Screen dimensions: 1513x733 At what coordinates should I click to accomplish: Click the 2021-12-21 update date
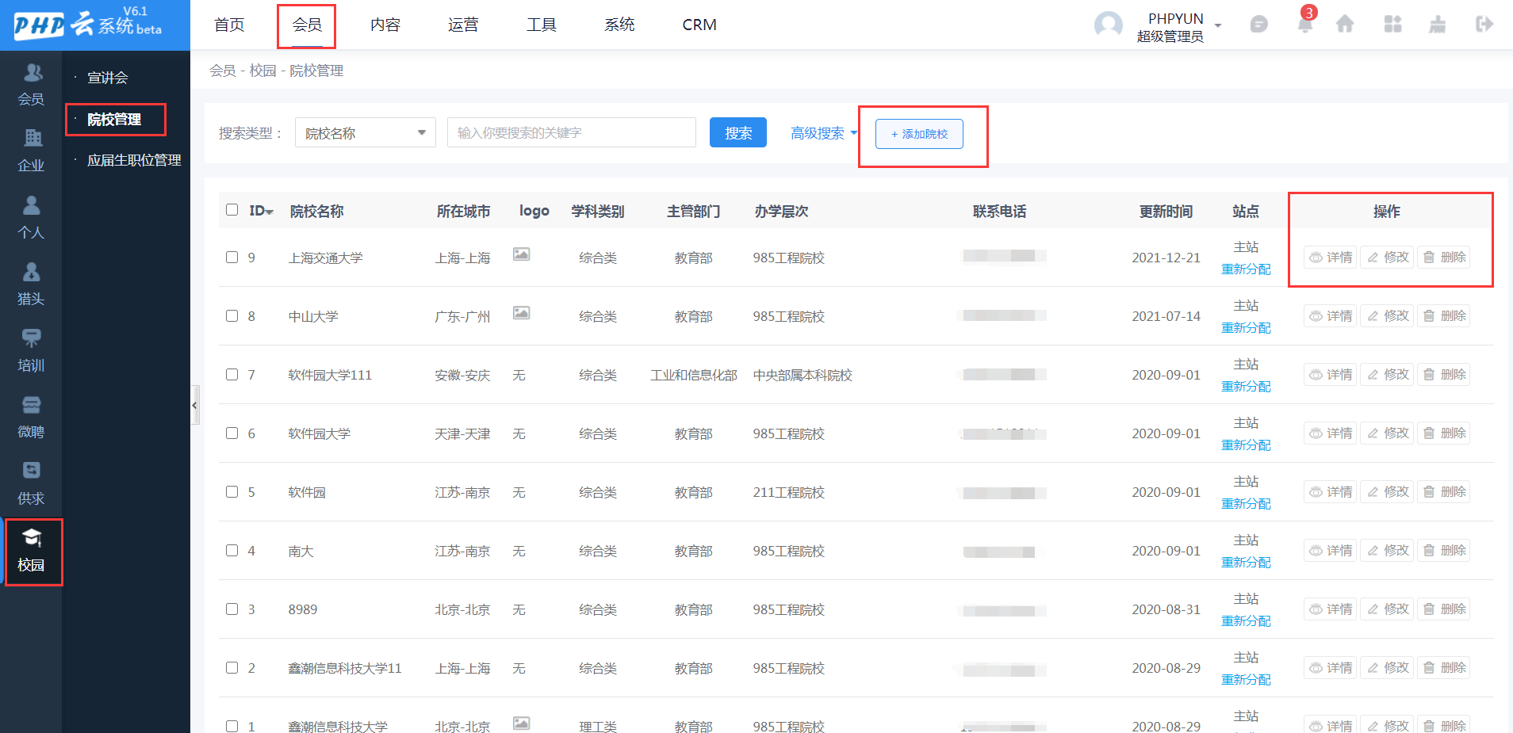1166,258
